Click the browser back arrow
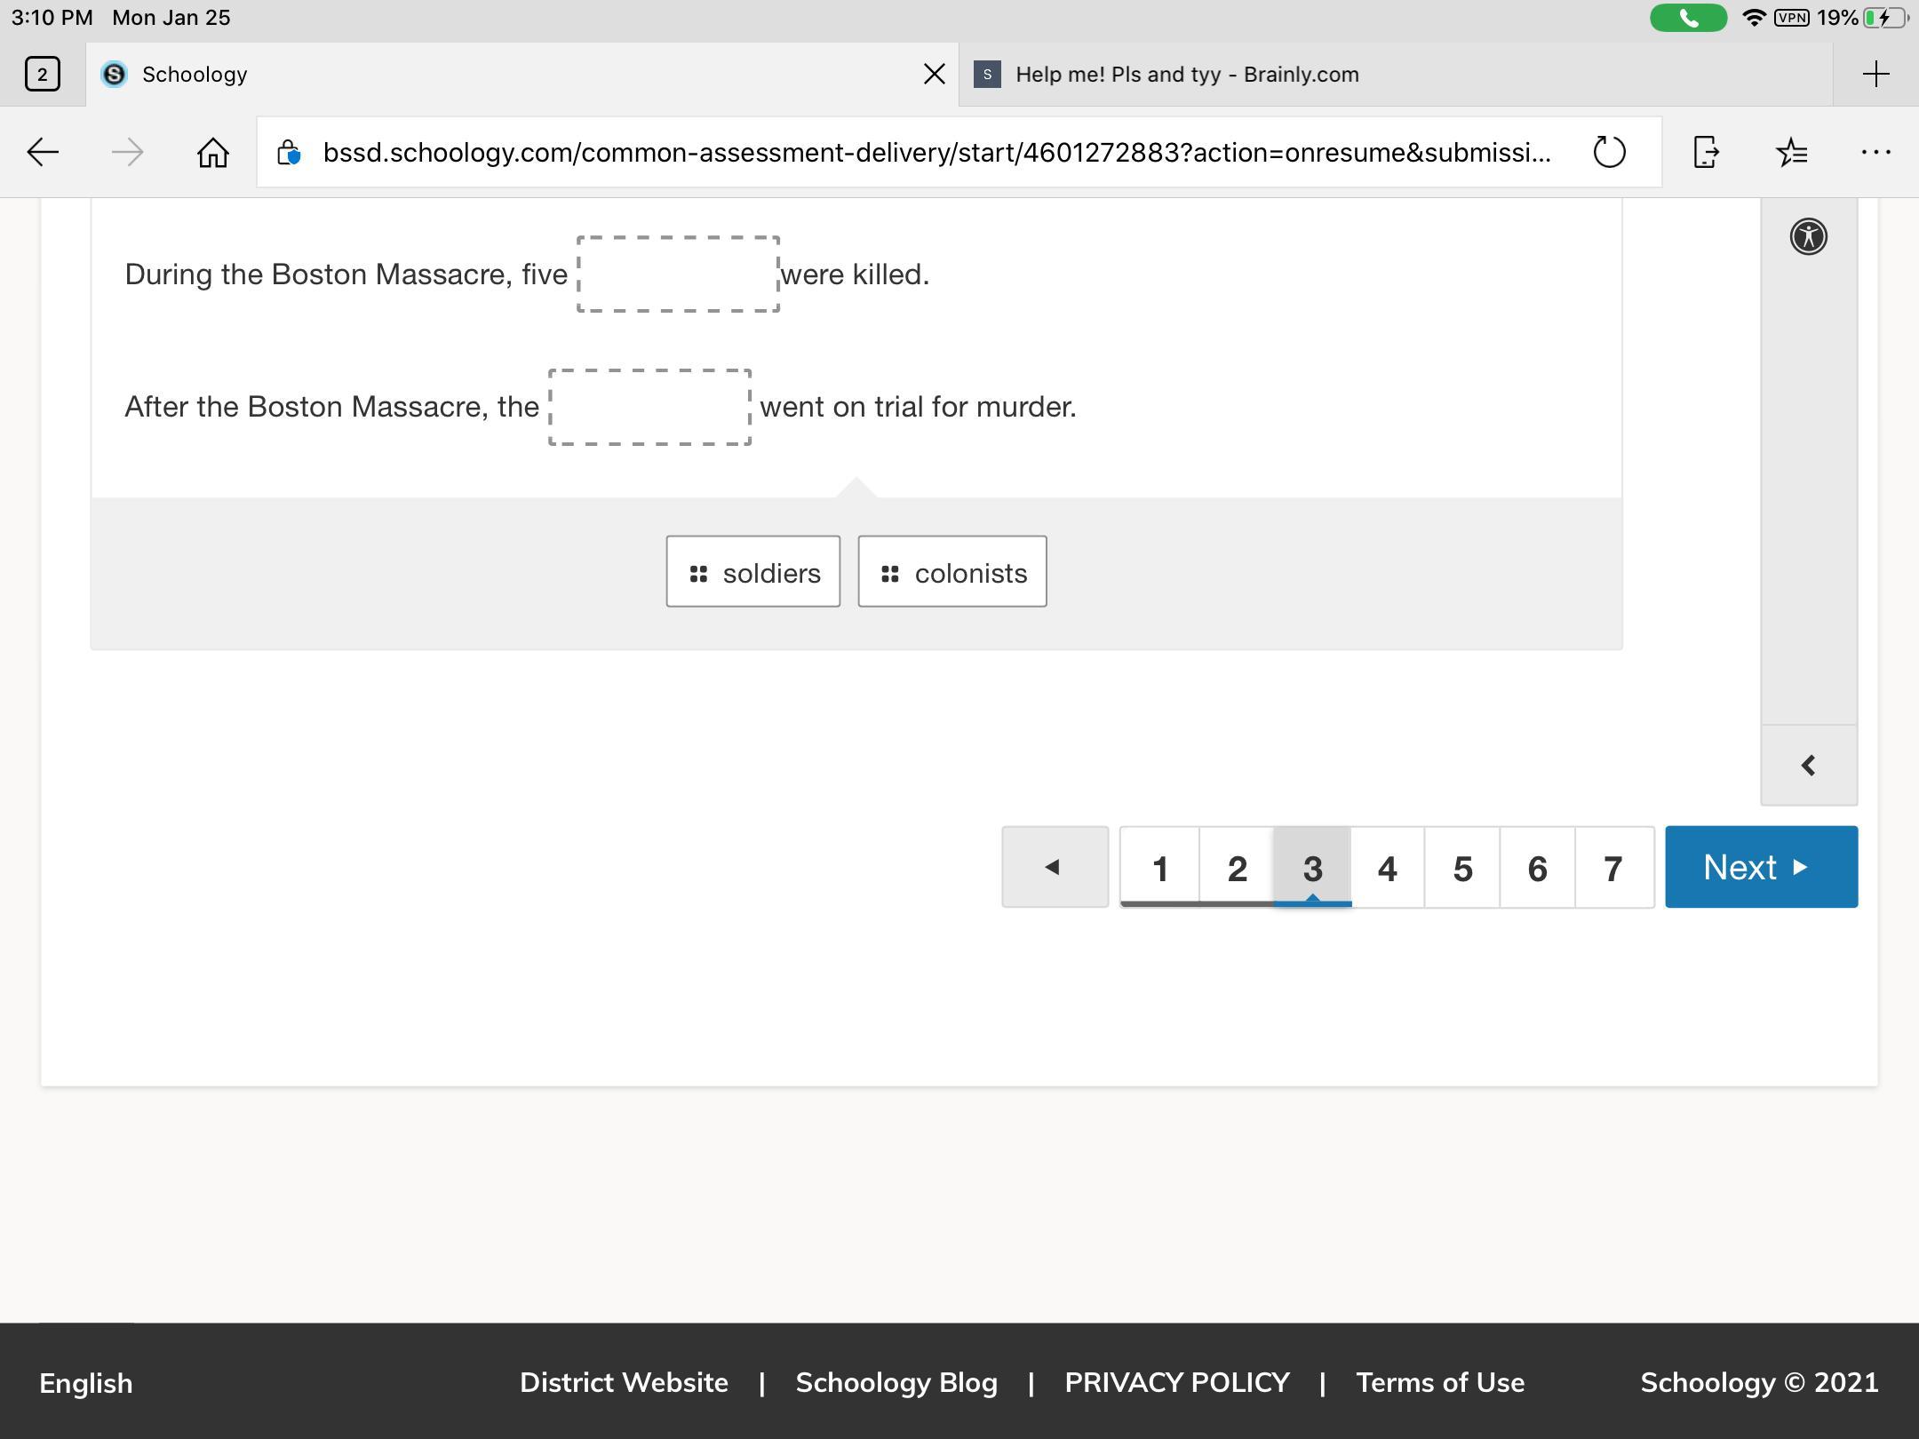The width and height of the screenshot is (1919, 1439). (x=43, y=153)
